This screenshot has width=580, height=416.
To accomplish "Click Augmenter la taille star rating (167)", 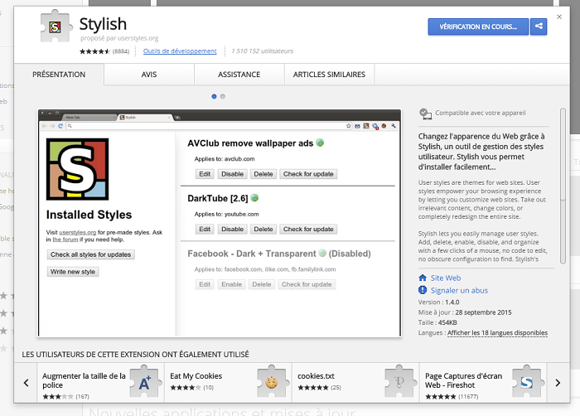I will (x=58, y=397).
